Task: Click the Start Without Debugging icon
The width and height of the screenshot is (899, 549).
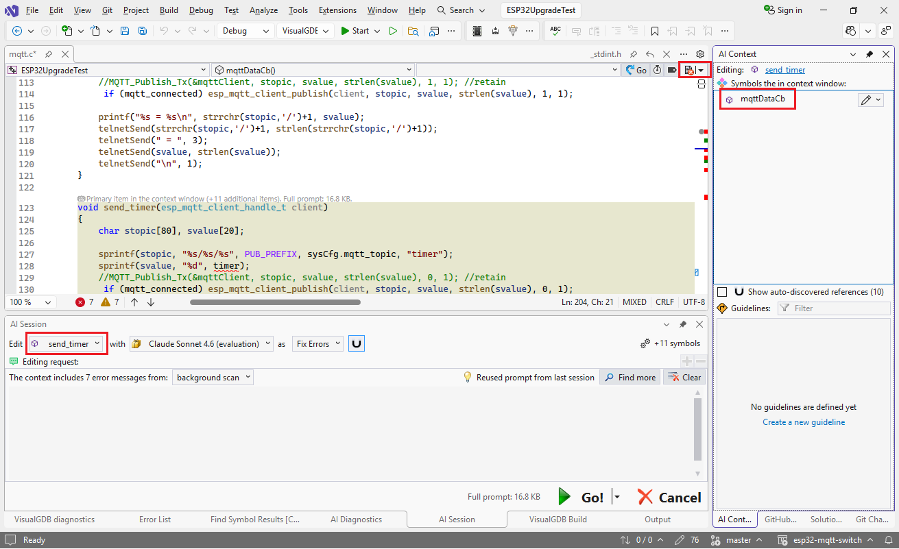Action: tap(393, 31)
